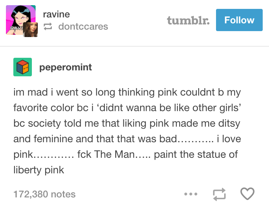Click the 'and feminine and that' text line
The image size is (269, 210).
127,139
